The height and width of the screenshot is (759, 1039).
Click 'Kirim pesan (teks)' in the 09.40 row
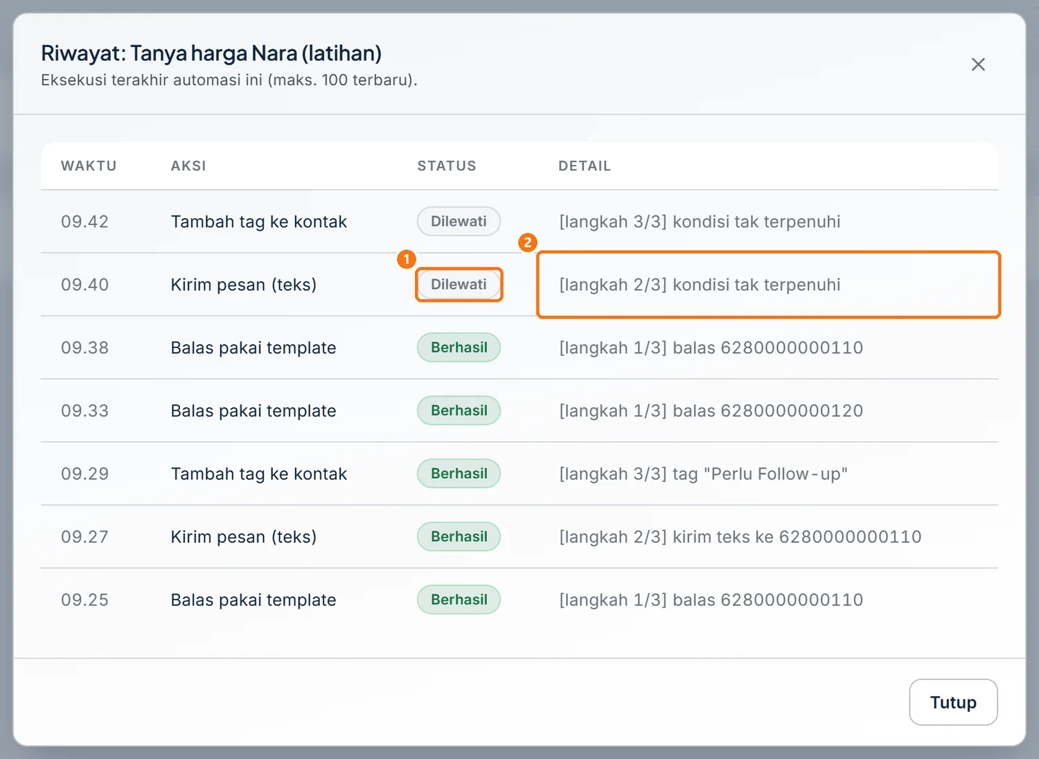(243, 285)
